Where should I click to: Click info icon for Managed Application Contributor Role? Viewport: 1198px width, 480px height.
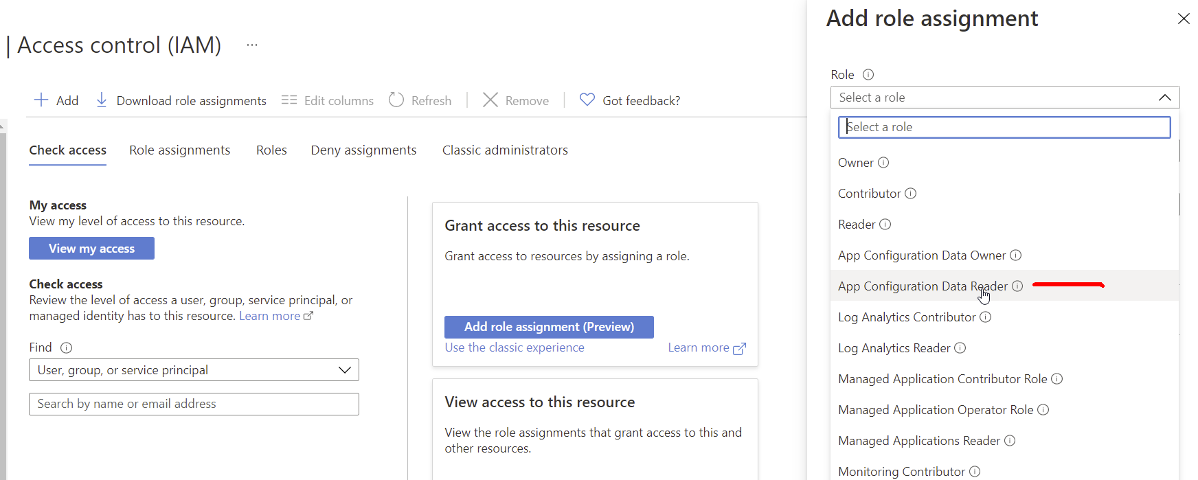point(1057,379)
